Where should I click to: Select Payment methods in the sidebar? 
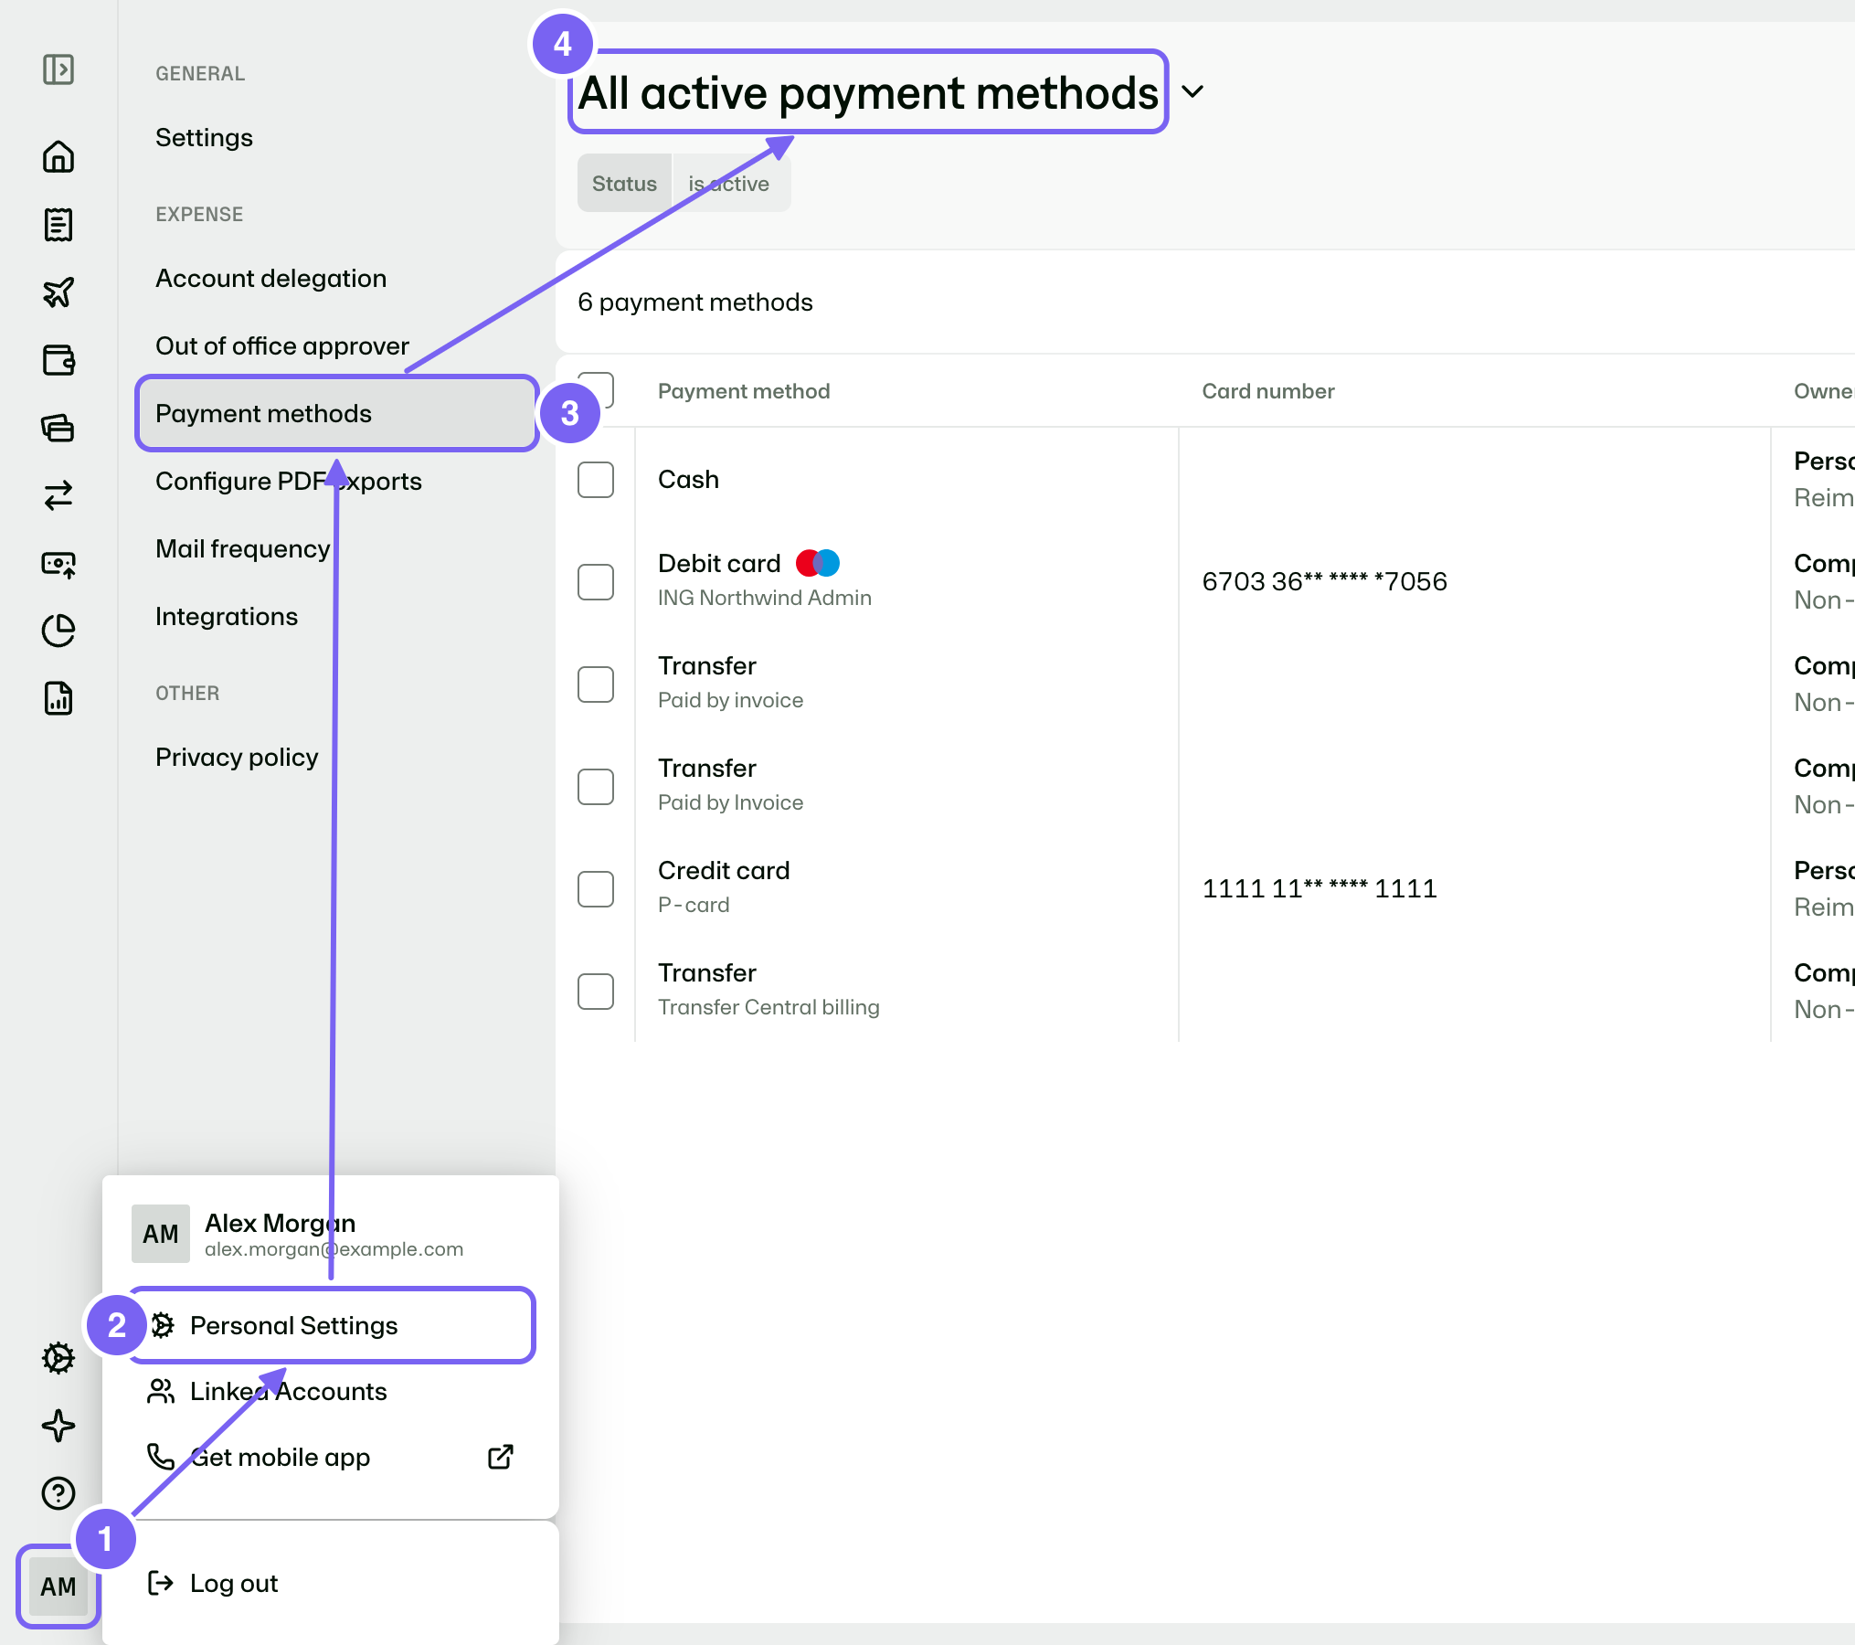pyautogui.click(x=336, y=414)
